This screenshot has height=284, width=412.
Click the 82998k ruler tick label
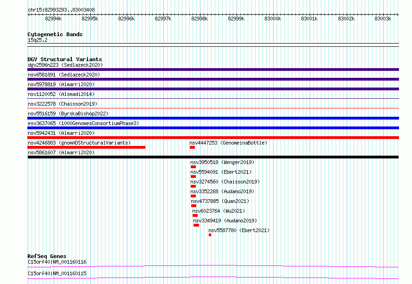click(x=200, y=19)
